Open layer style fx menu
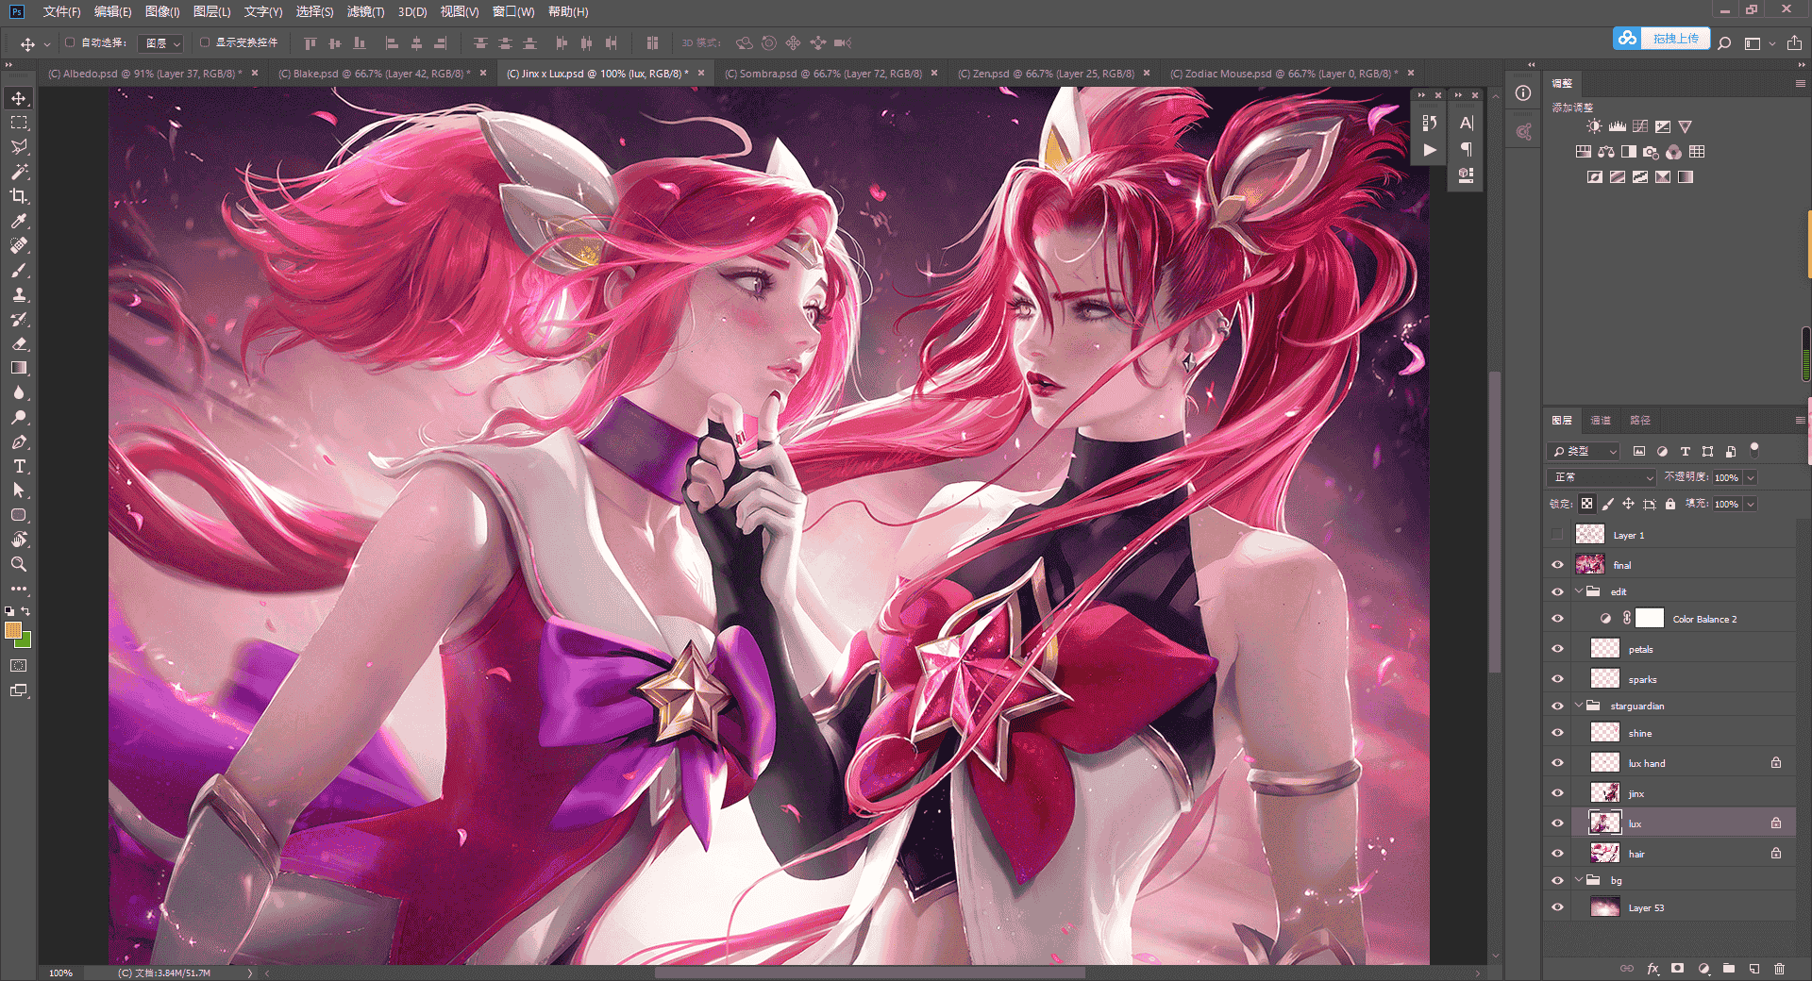Image resolution: width=1812 pixels, height=981 pixels. point(1653,968)
